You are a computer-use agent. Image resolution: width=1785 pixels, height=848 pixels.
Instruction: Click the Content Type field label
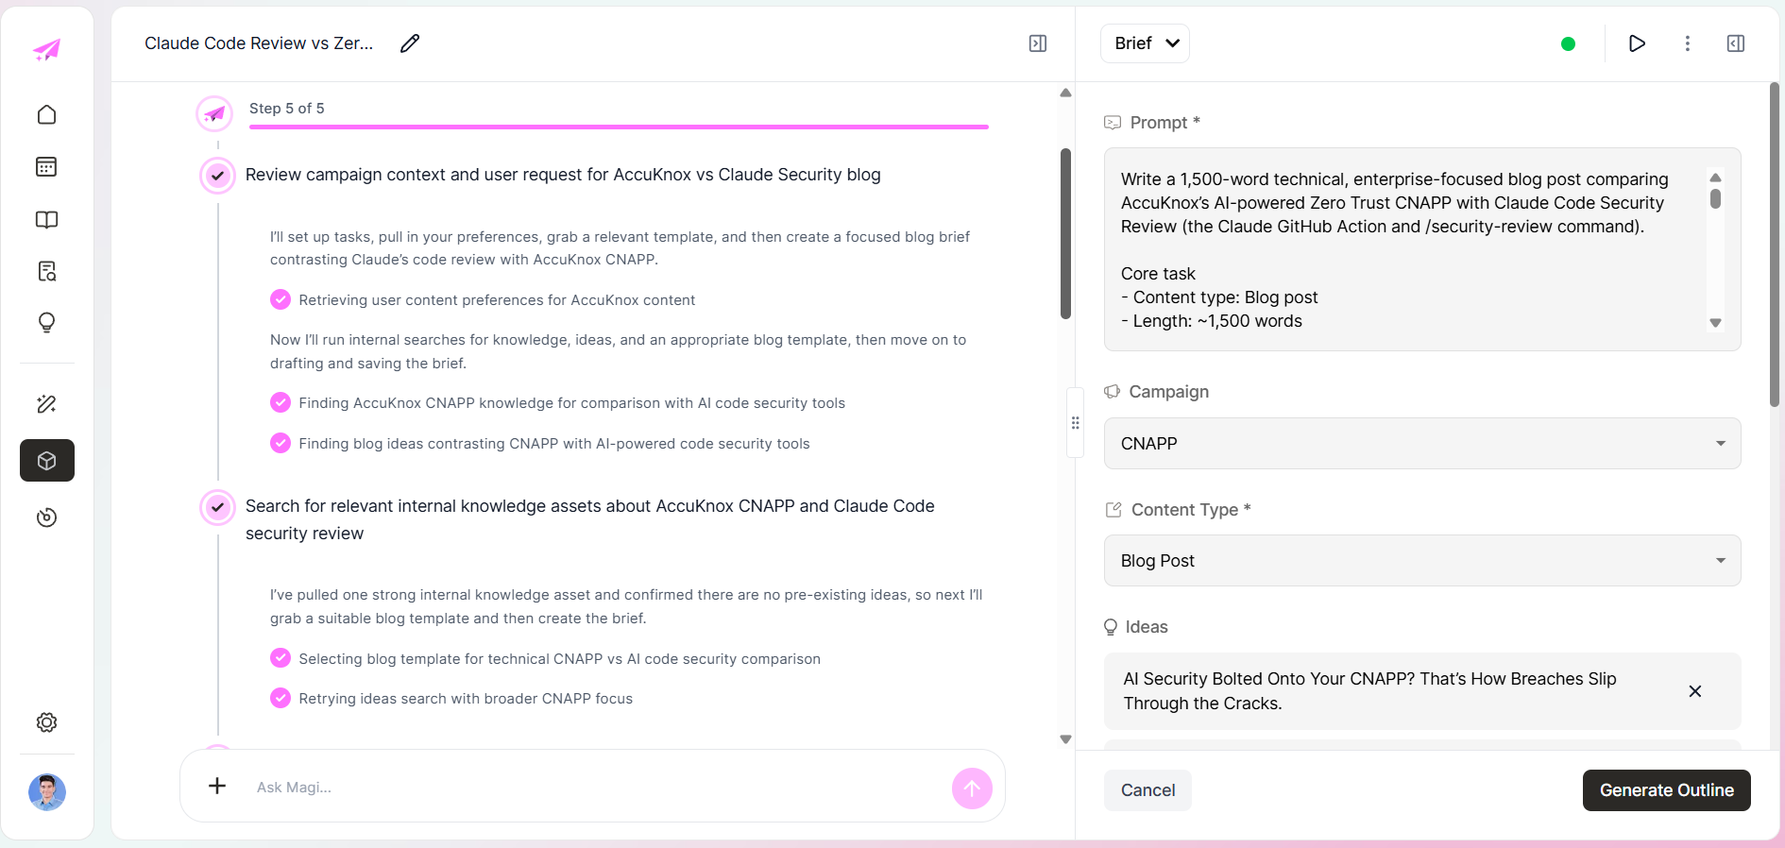1191,510
